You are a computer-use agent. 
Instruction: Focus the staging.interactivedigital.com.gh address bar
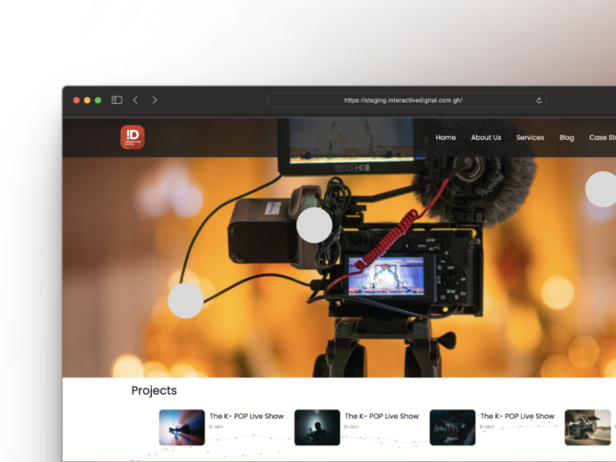403,100
